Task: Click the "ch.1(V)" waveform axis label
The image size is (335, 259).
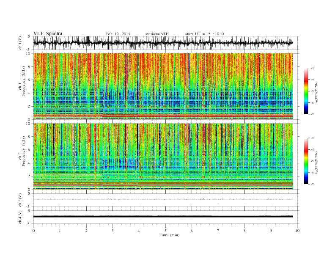Action: pyautogui.click(x=20, y=43)
